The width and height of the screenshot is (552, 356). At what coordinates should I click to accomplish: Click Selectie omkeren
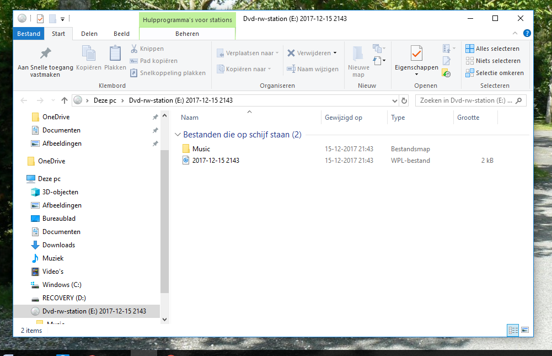coord(494,73)
